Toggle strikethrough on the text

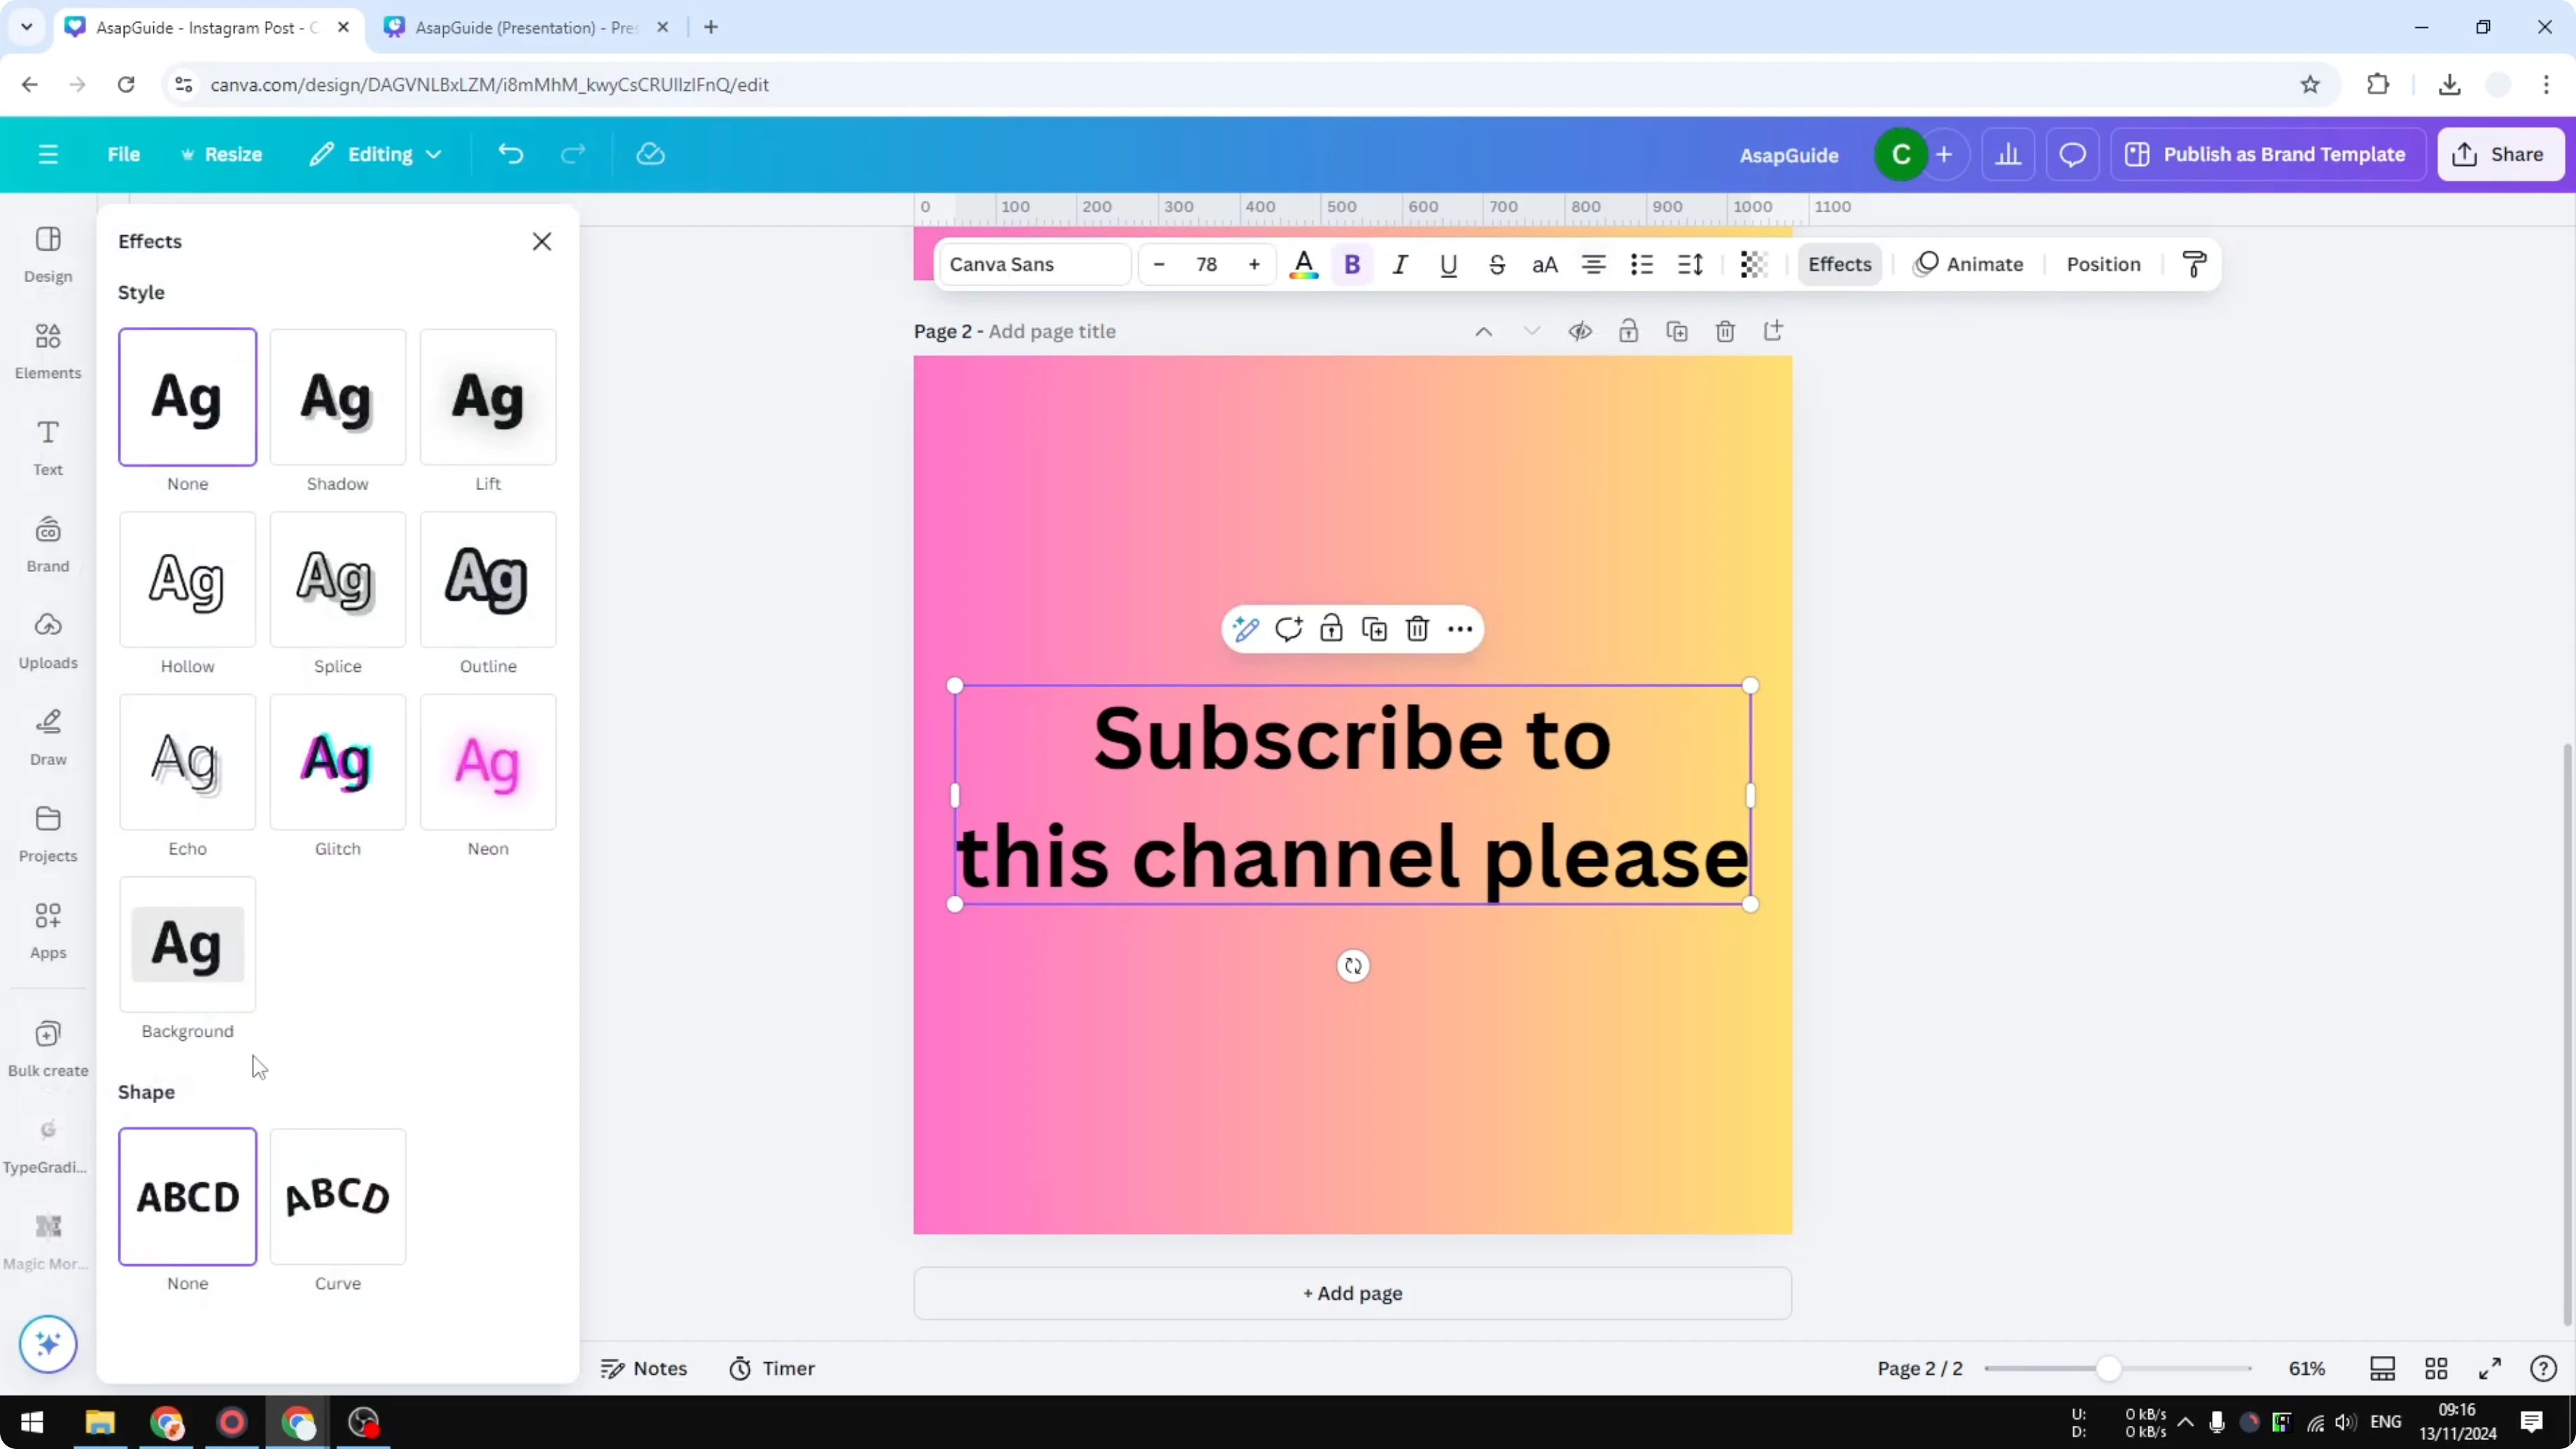(1497, 264)
